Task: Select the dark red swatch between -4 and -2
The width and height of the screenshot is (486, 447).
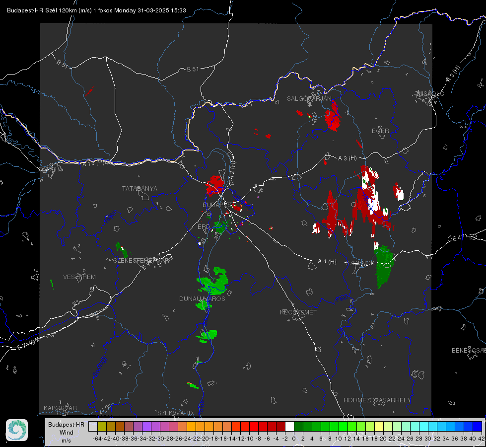Action: 280,427
